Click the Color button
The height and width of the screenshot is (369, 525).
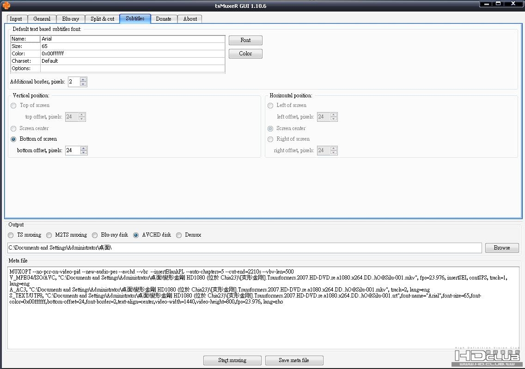[245, 54]
